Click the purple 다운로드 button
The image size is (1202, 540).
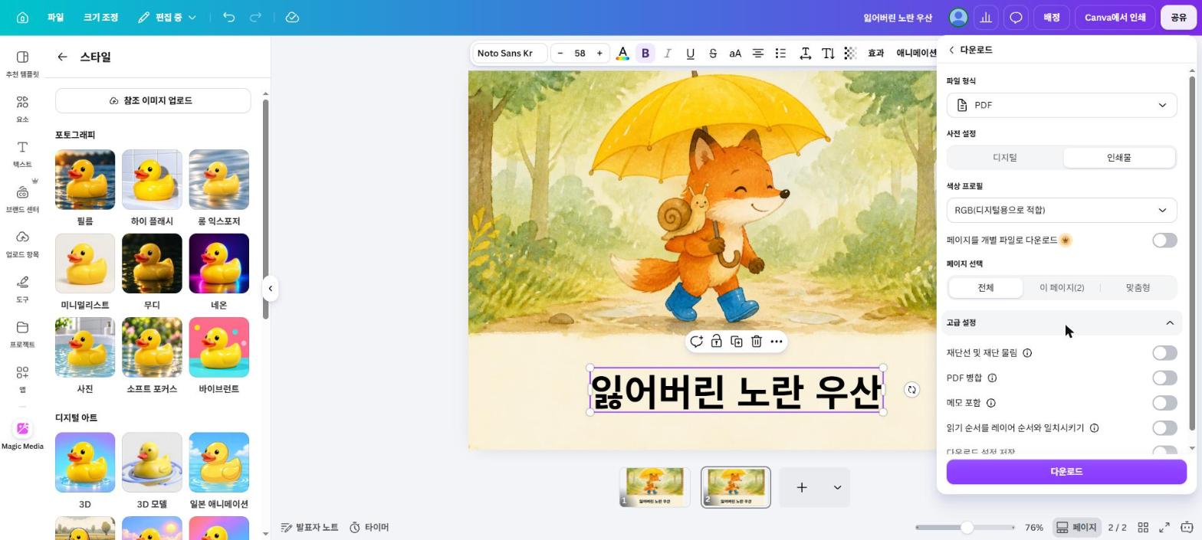(x=1066, y=472)
